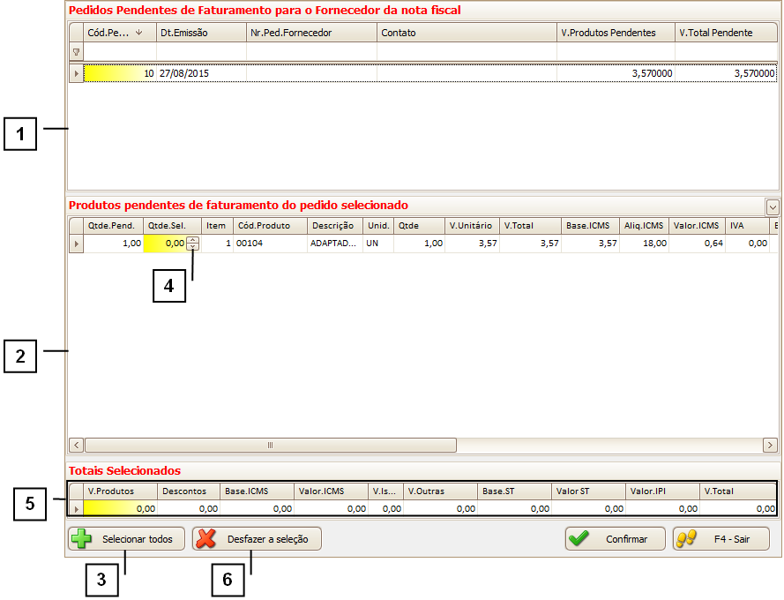The width and height of the screenshot is (784, 600).
Task: Click the sort arrow in Cód.Pe column header
Action: (138, 33)
